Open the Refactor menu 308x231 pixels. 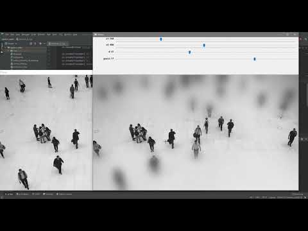pyautogui.click(x=41, y=35)
